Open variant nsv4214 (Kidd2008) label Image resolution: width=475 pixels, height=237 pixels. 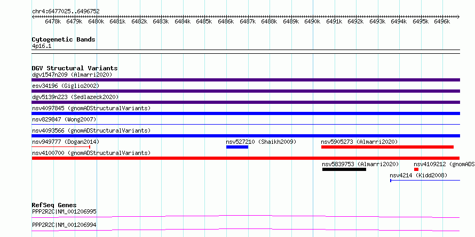(418, 175)
